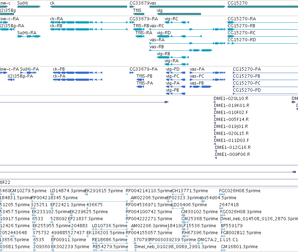The width and height of the screenshot is (298, 252).
Task: Click the TfIIS-PA protein label
Action: pos(145,83)
